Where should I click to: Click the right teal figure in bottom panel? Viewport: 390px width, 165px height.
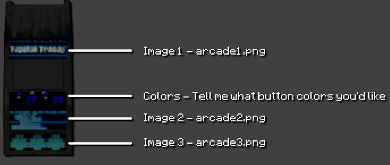point(56,142)
